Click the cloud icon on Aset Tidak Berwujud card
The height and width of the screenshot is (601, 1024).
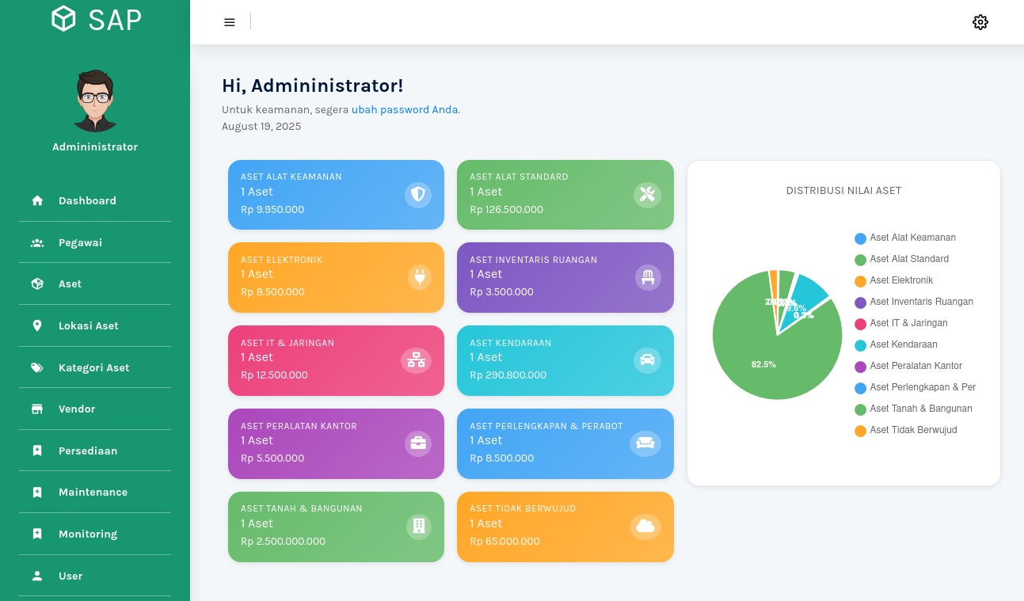pos(645,527)
